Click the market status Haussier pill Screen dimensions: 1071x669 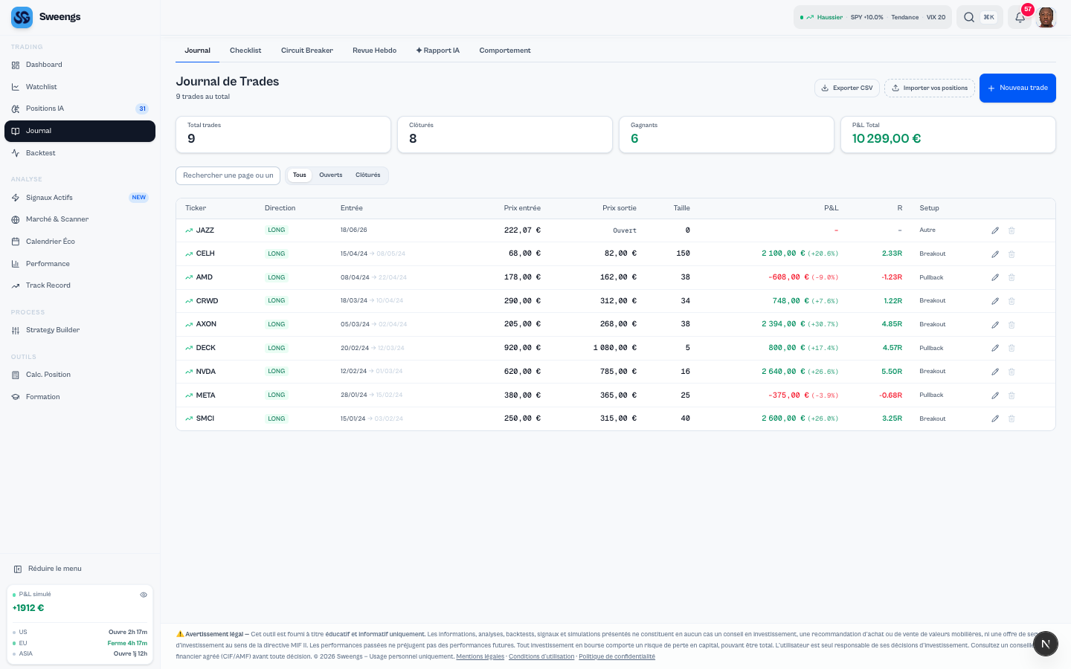[x=872, y=17]
